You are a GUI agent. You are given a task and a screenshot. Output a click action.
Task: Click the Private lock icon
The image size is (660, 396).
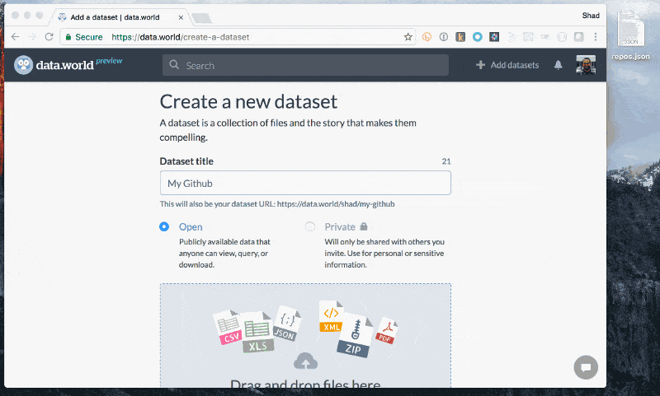(364, 226)
